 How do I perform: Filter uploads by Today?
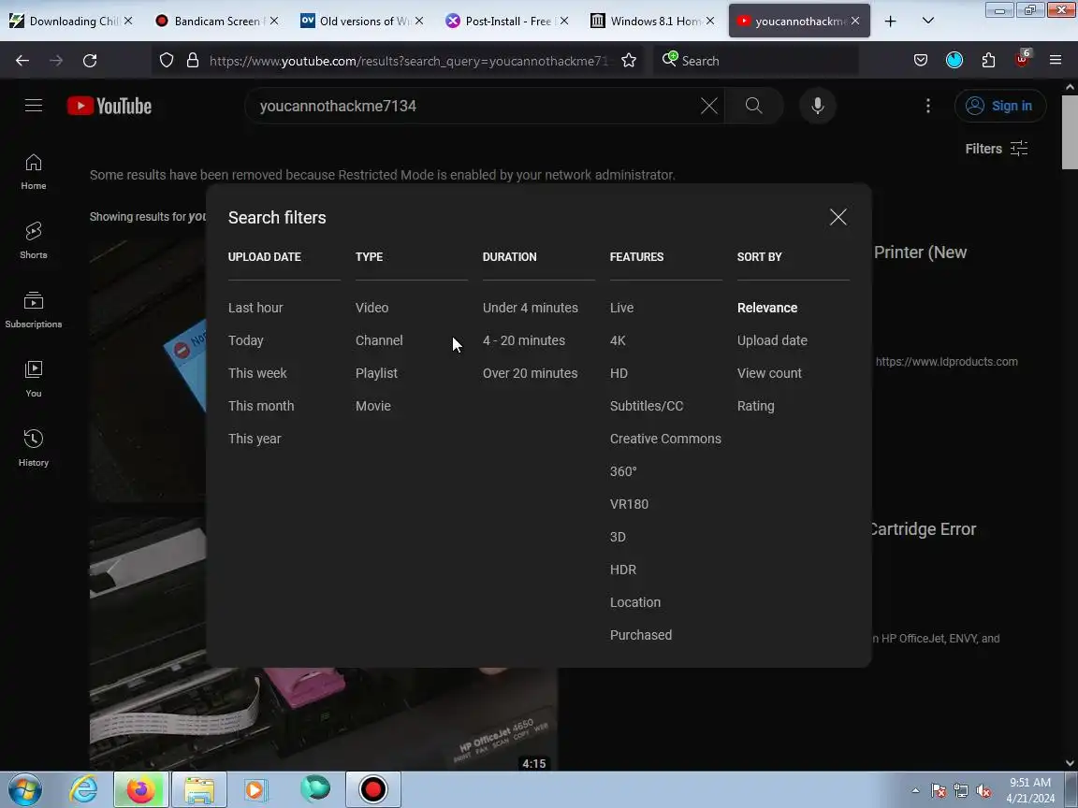pyautogui.click(x=245, y=340)
